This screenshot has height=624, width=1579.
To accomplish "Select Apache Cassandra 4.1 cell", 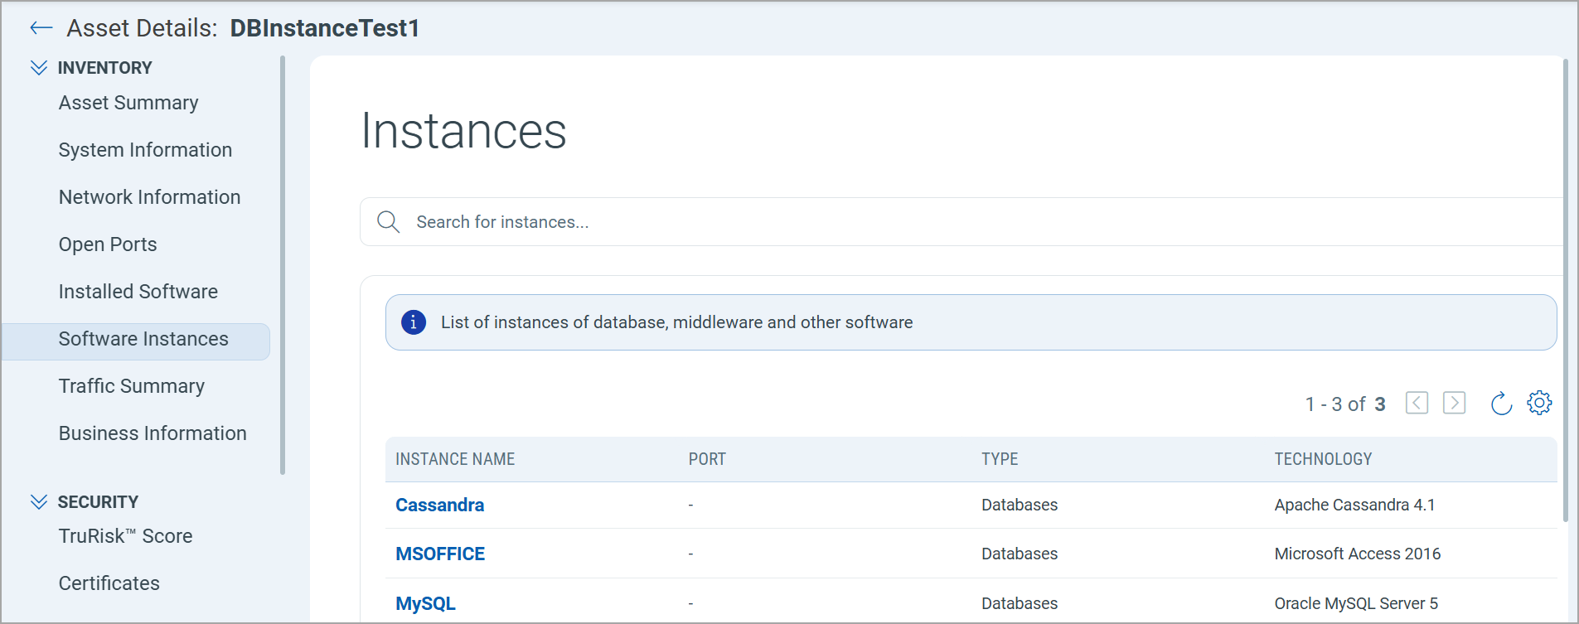I will (1354, 505).
